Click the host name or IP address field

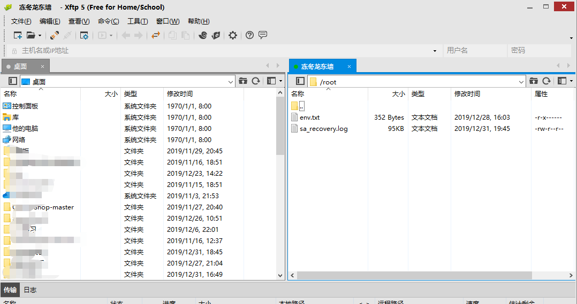(224, 50)
